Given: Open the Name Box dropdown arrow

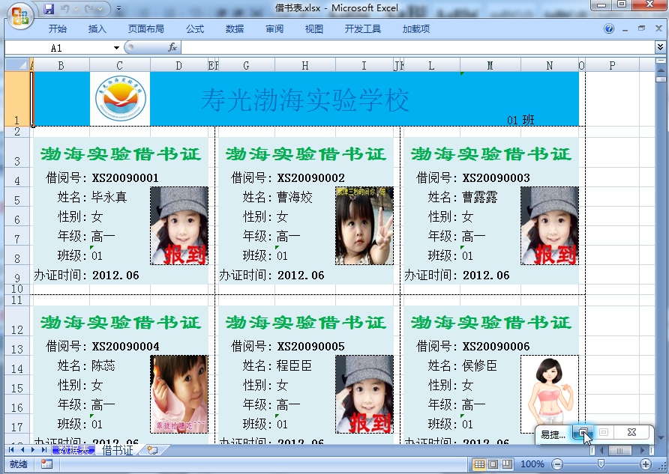Looking at the screenshot, I should (x=115, y=47).
